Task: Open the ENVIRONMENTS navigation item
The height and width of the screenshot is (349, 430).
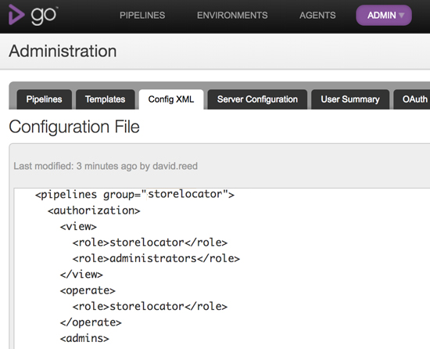Action: 232,16
